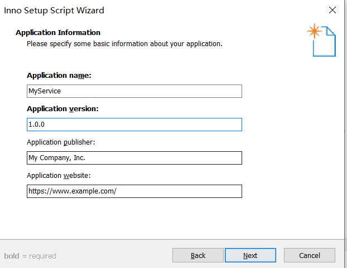347x268 pixels.
Task: Click the 'Application publisher:' label
Action: pyautogui.click(x=61, y=142)
